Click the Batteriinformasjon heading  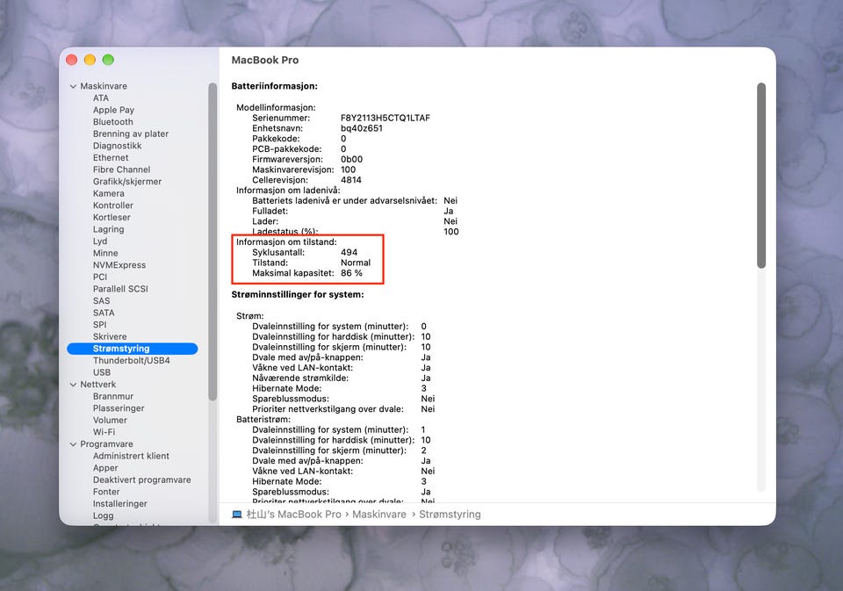pos(274,86)
